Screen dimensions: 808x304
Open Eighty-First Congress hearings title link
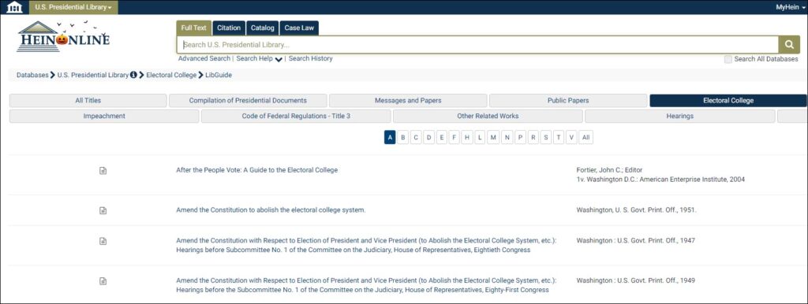tap(366, 285)
